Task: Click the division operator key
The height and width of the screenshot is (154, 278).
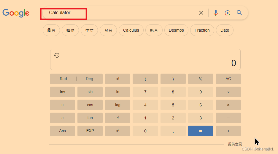Action: click(228, 92)
